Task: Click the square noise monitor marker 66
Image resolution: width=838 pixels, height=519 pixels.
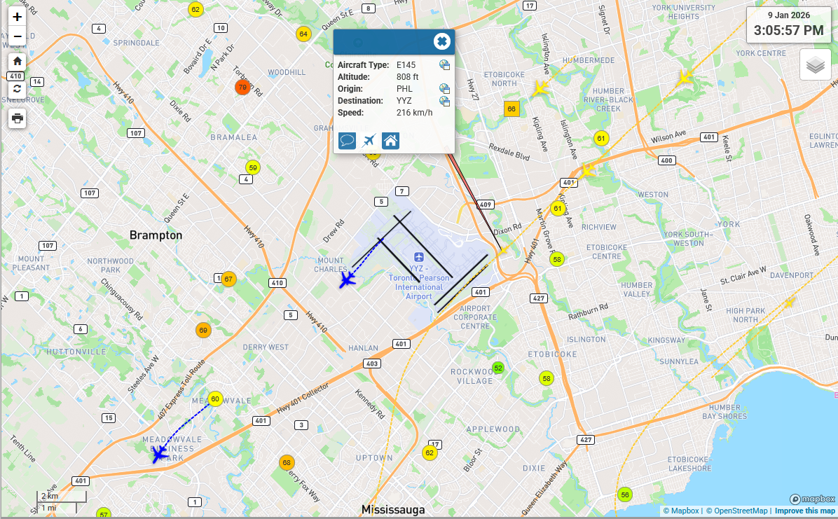Action: (x=511, y=109)
